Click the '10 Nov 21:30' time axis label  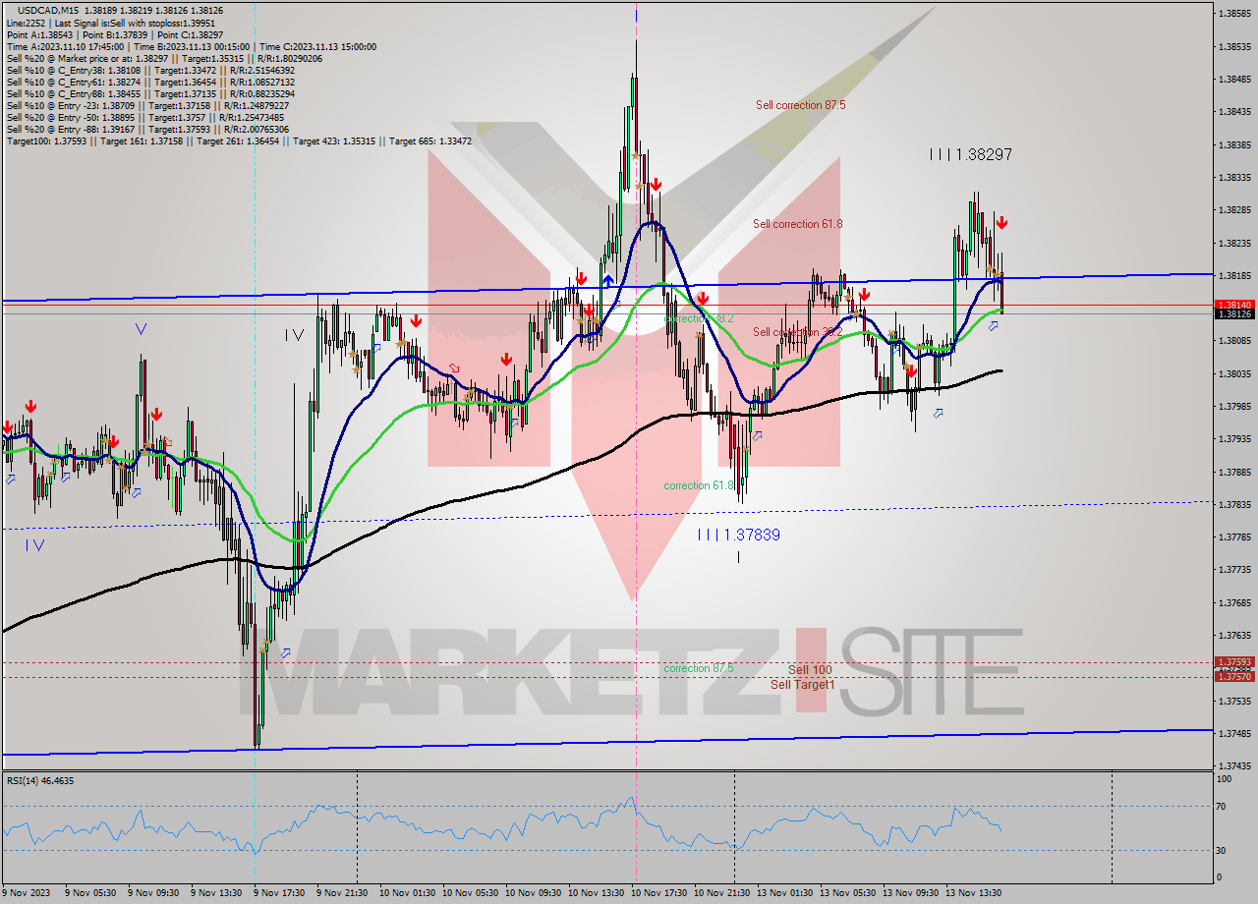722,893
